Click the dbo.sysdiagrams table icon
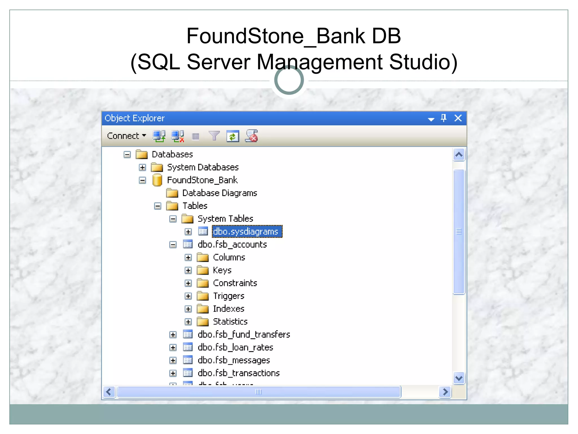The width and height of the screenshot is (578, 434). 203,232
